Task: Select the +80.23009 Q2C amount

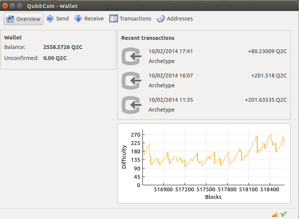Action: 267,51
